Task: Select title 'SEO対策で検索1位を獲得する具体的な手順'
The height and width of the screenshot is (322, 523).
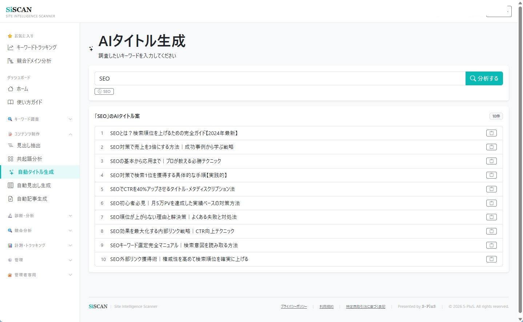Action: point(169,175)
